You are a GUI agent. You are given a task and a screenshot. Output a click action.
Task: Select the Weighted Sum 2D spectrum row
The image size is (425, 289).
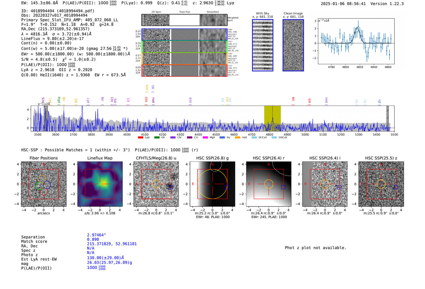pos(184,20)
